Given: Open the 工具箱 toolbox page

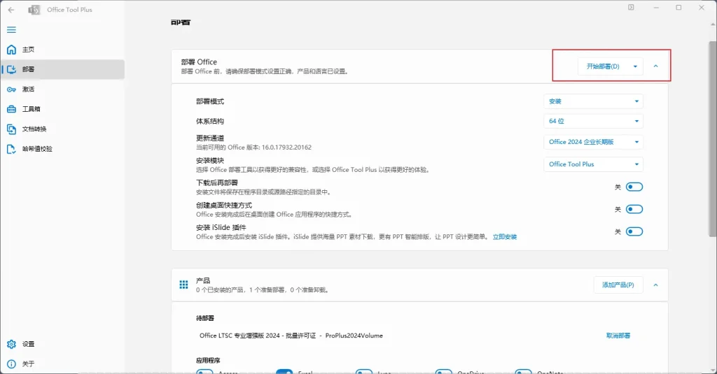Looking at the screenshot, I should (62, 109).
